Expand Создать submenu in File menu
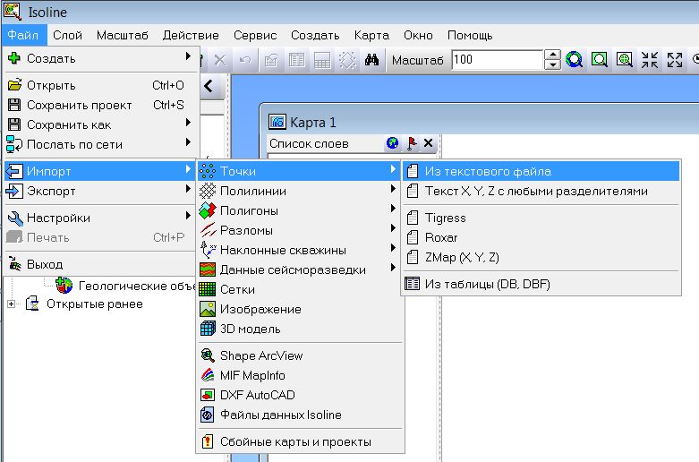The width and height of the screenshot is (699, 462). pyautogui.click(x=100, y=58)
